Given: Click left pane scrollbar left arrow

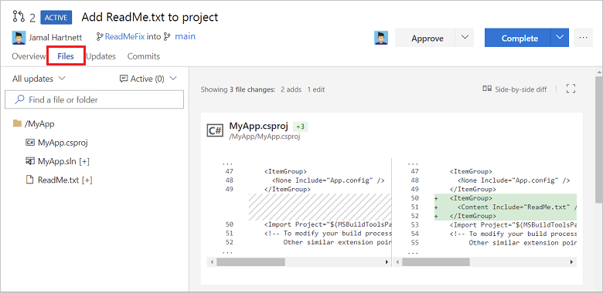Looking at the screenshot, I should coord(212,262).
